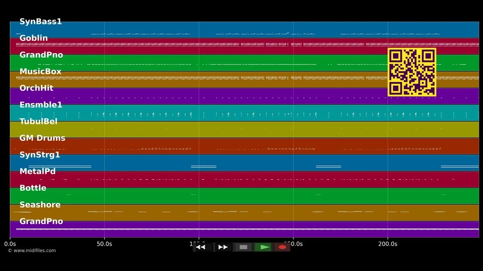Click the 200.0s time axis label
Image resolution: width=483 pixels, height=271 pixels.
pos(388,244)
